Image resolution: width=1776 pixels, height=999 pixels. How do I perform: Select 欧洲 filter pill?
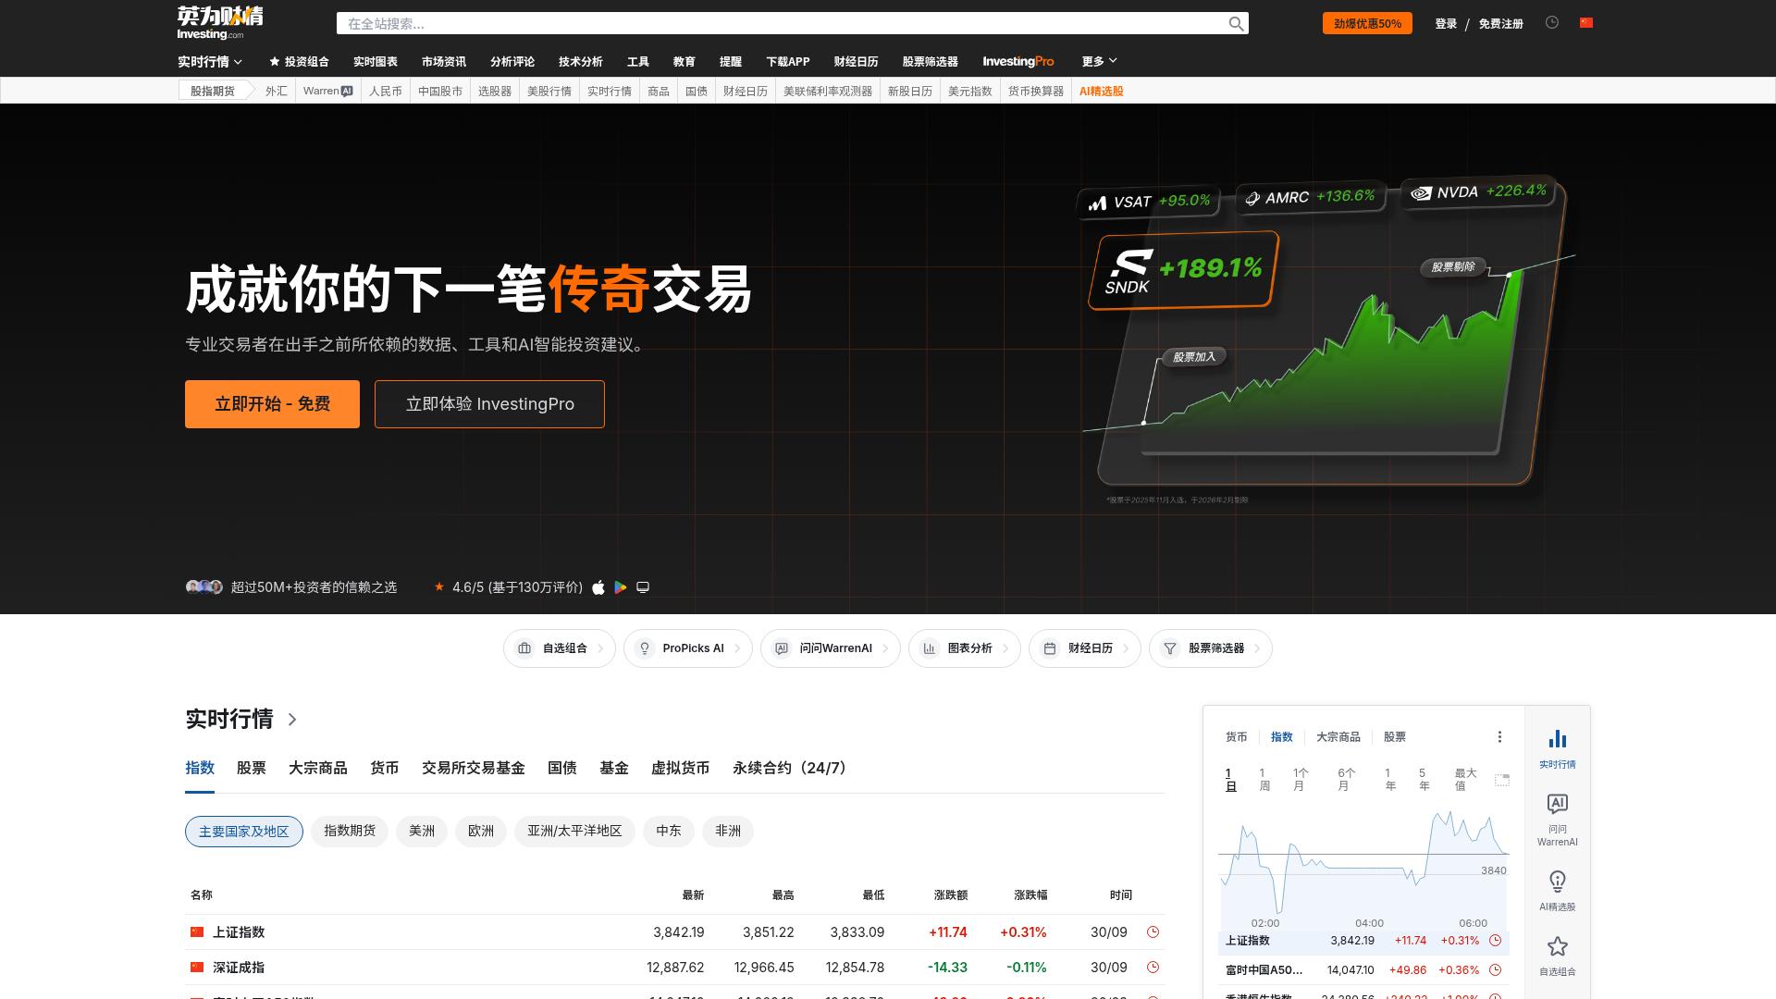pos(481,832)
